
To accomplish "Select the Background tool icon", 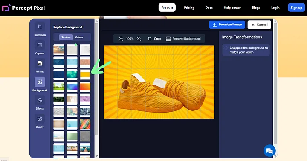I will (x=40, y=82).
